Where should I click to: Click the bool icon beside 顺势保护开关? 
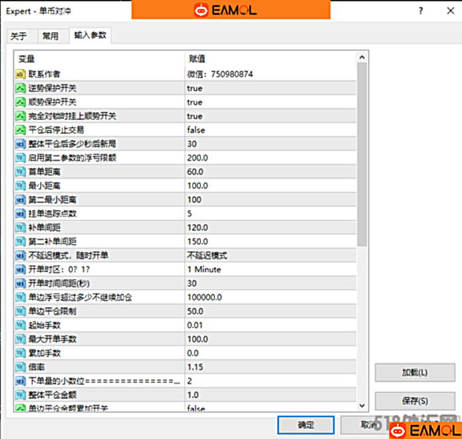(x=21, y=102)
